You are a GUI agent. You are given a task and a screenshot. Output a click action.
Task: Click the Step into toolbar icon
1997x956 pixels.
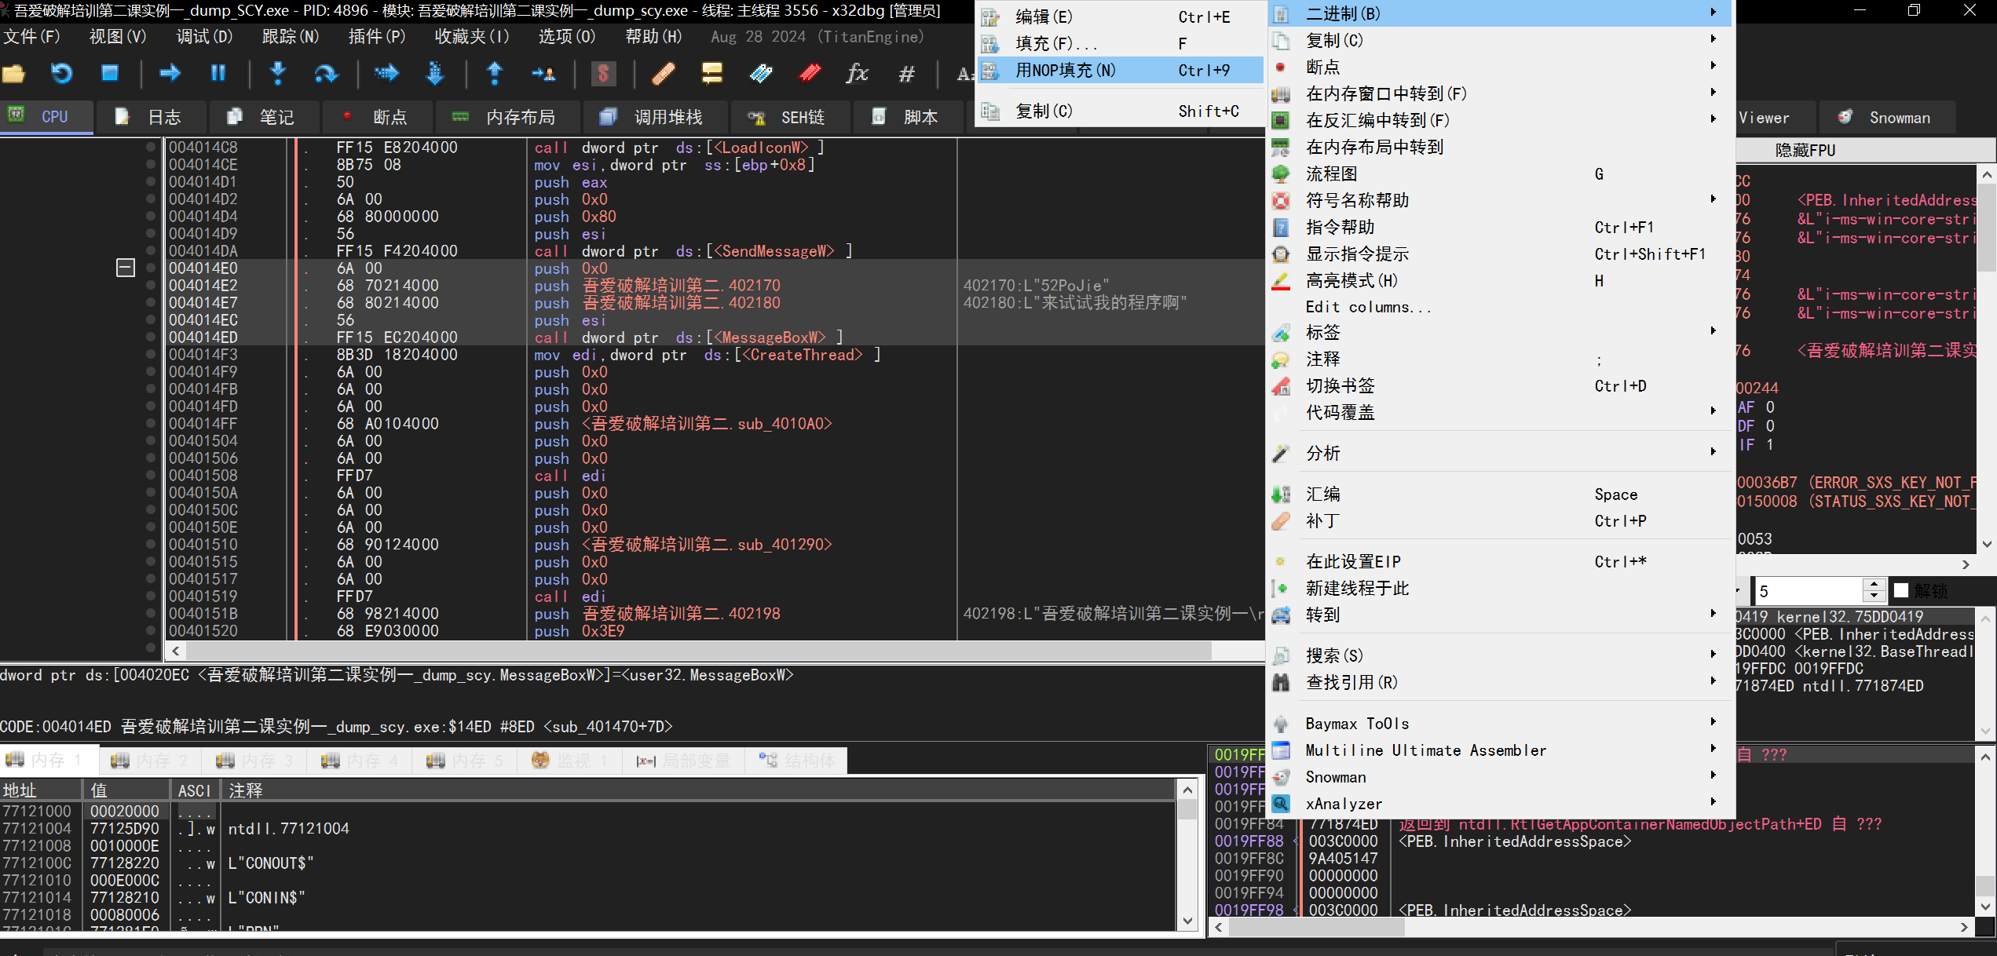pos(278,74)
